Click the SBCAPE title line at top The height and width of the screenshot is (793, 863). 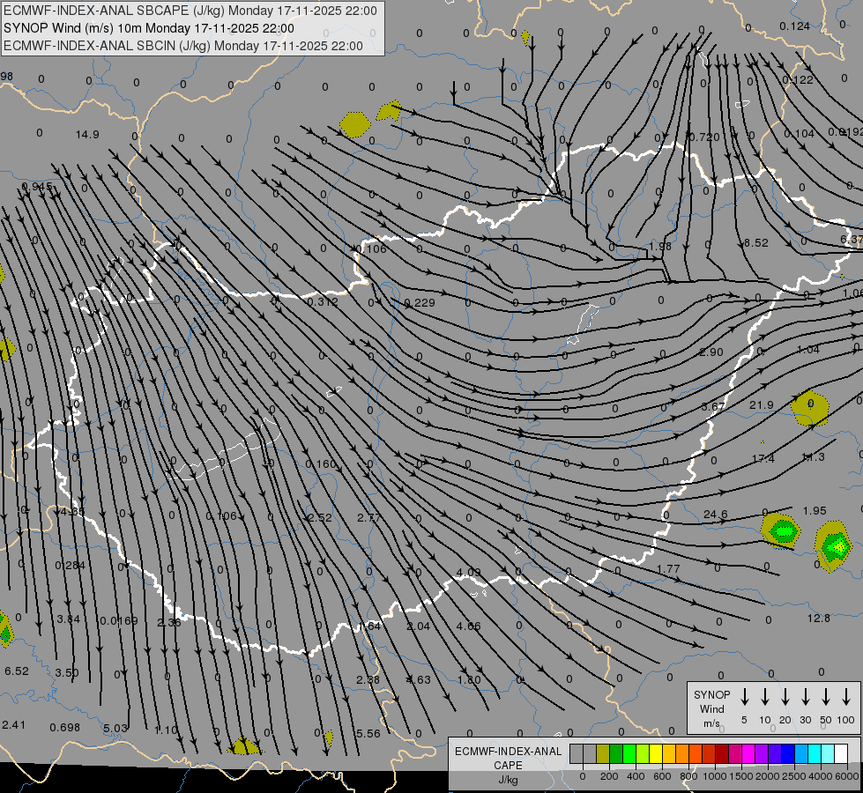coord(190,11)
